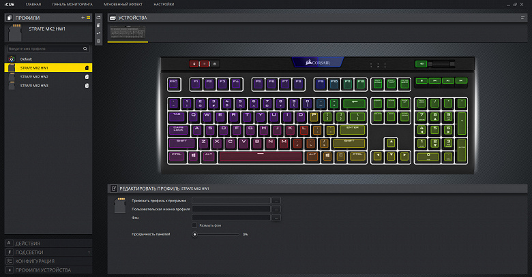The width and height of the screenshot is (532, 277).
Task: Select the Windows lock key on keyboard top row
Action: (x=214, y=64)
